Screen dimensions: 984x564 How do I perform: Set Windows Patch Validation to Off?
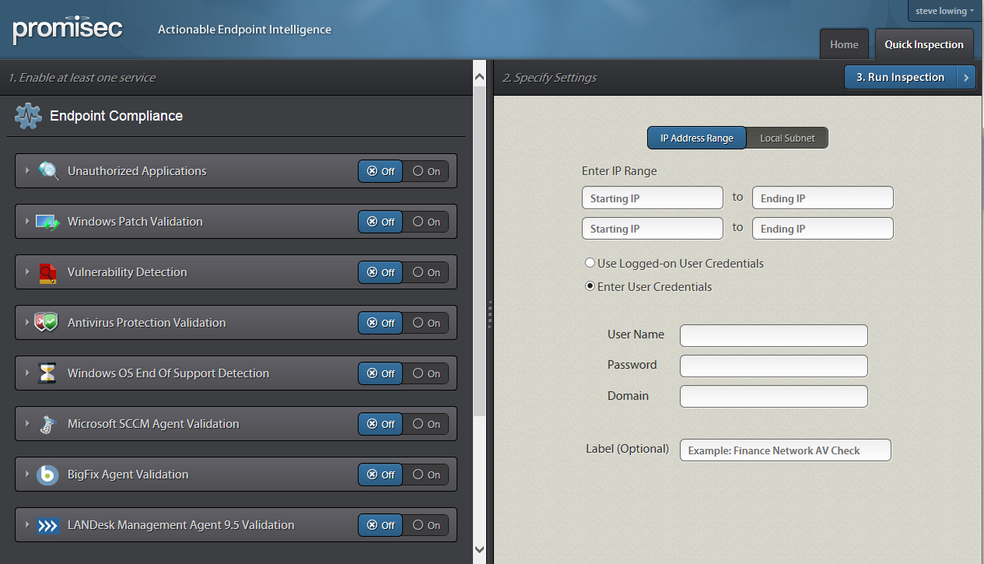click(x=380, y=222)
